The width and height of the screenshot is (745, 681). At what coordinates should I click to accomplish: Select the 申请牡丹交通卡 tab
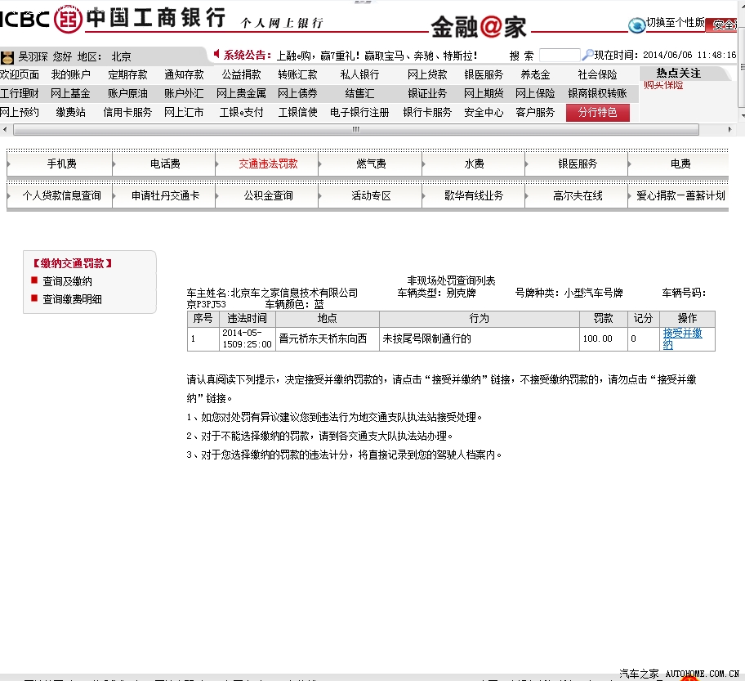point(165,195)
